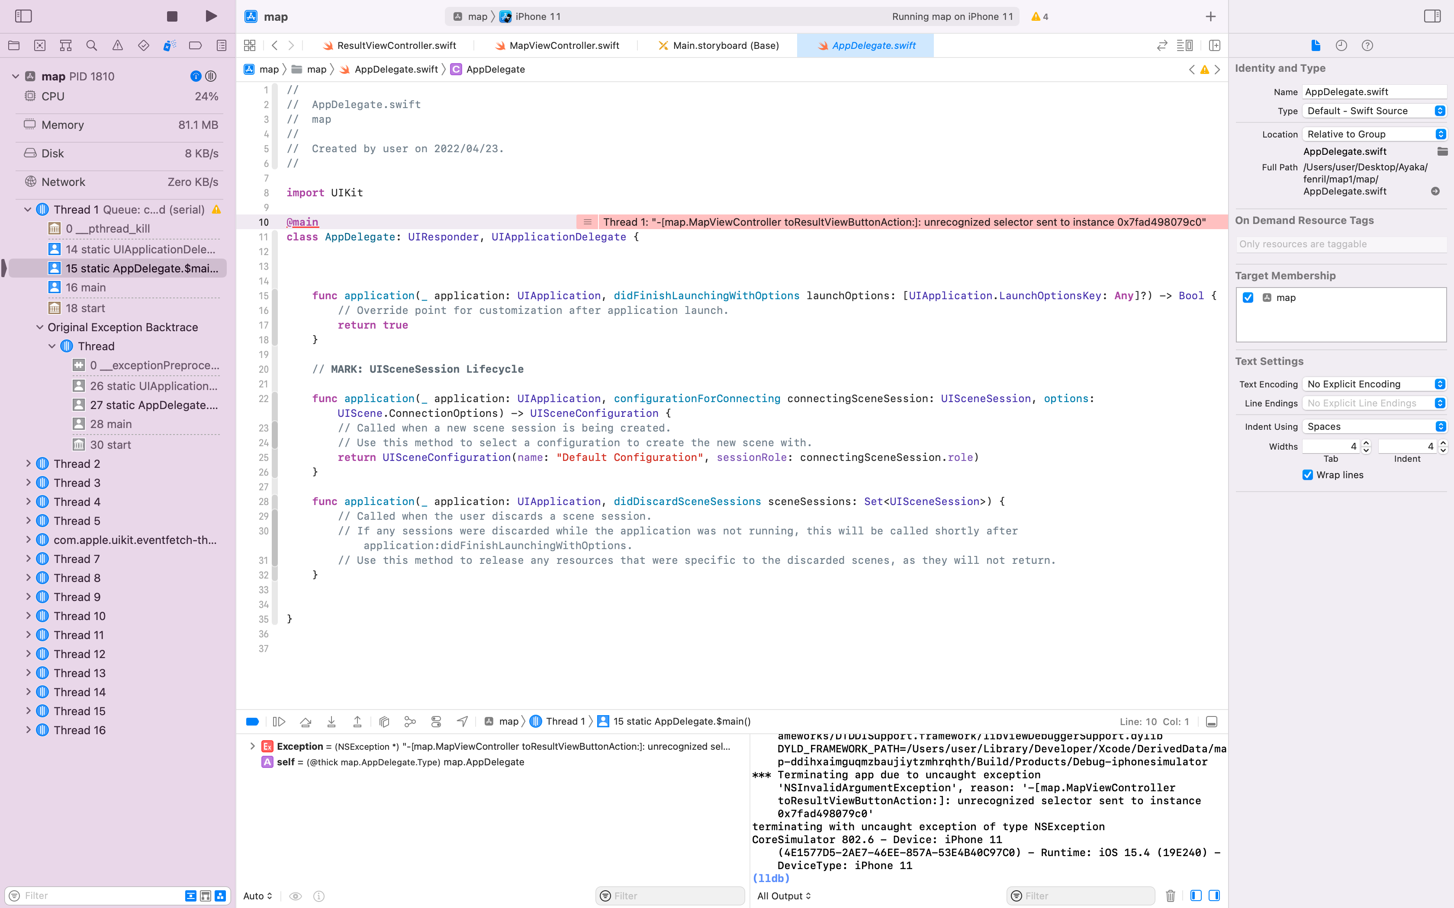Click the Debug Memory Graph icon
The height and width of the screenshot is (908, 1454).
click(x=410, y=721)
